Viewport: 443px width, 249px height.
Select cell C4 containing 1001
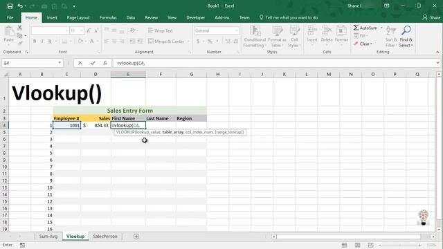pyautogui.click(x=66, y=125)
